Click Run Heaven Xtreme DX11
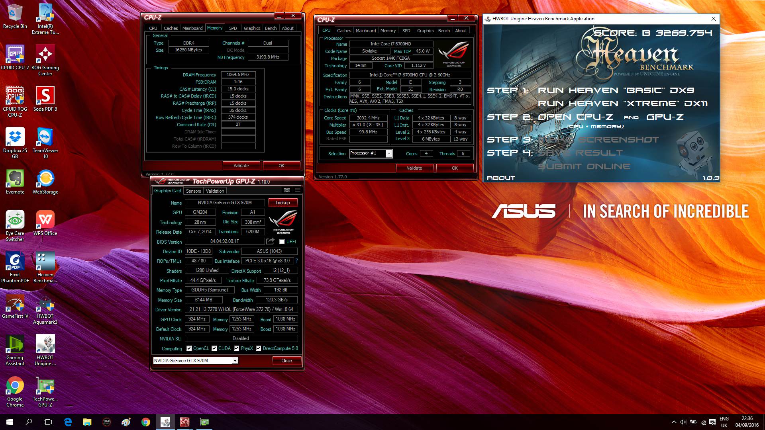 (x=623, y=104)
